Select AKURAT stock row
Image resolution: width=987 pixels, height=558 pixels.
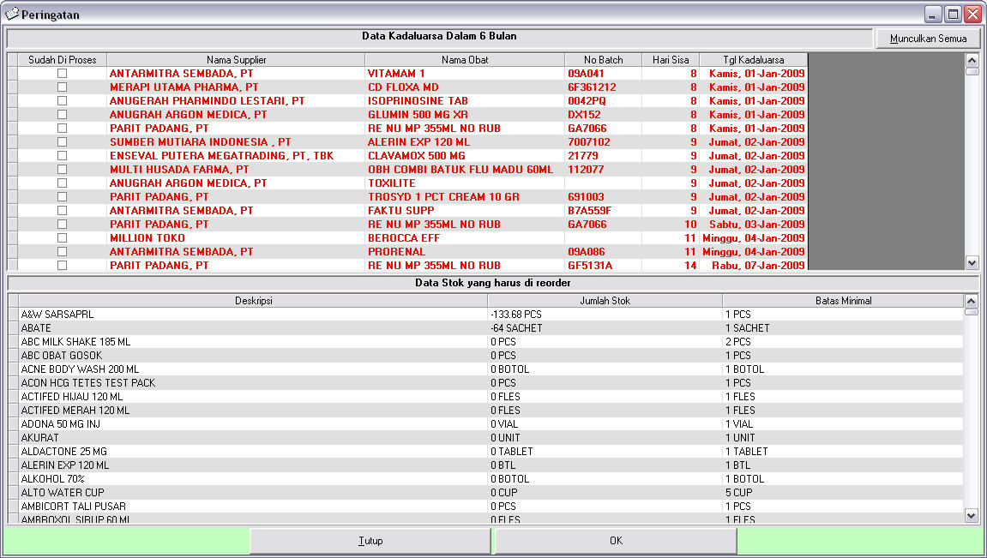tap(491, 438)
